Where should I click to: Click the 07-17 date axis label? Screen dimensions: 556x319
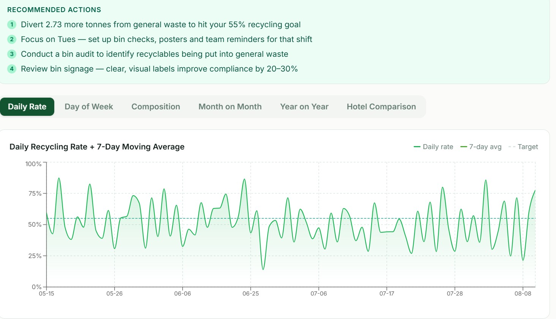tap(387, 294)
